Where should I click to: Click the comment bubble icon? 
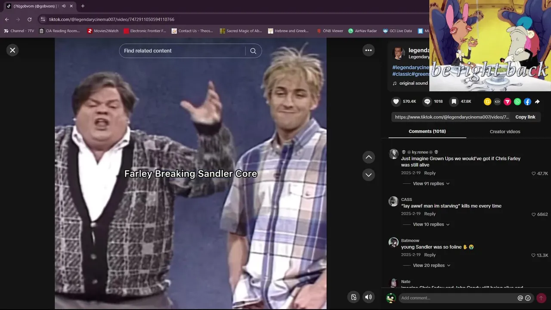coord(427,102)
